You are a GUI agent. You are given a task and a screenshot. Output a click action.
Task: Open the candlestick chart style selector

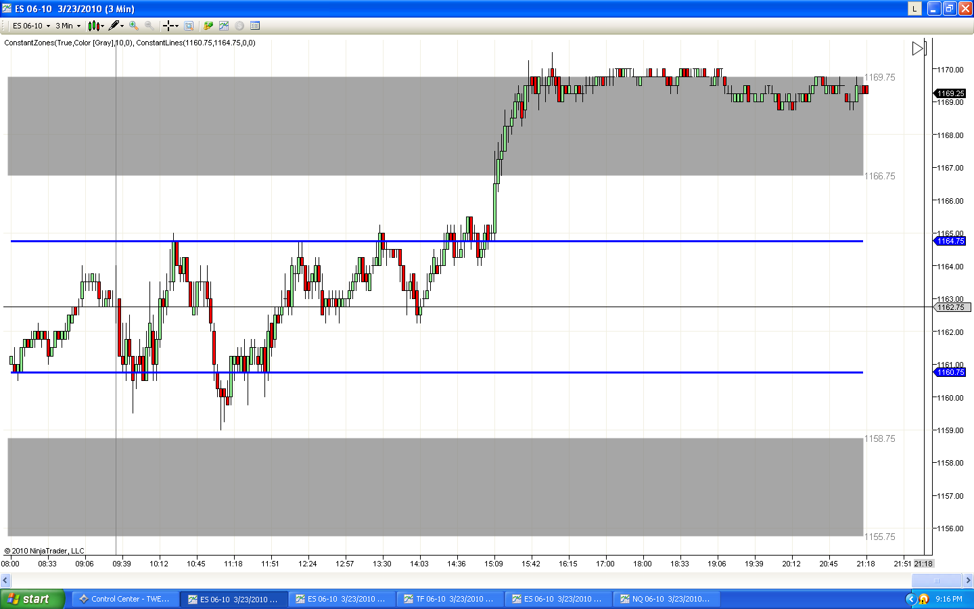[95, 26]
